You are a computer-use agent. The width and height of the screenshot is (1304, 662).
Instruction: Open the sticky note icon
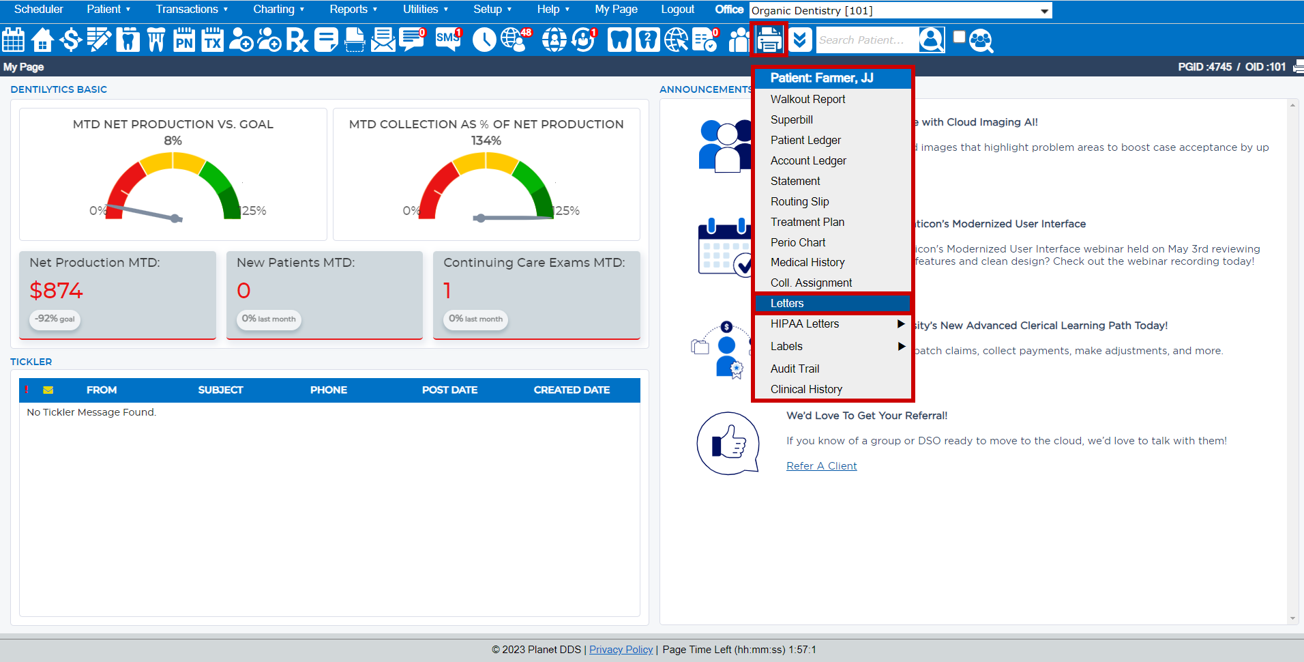(x=326, y=40)
